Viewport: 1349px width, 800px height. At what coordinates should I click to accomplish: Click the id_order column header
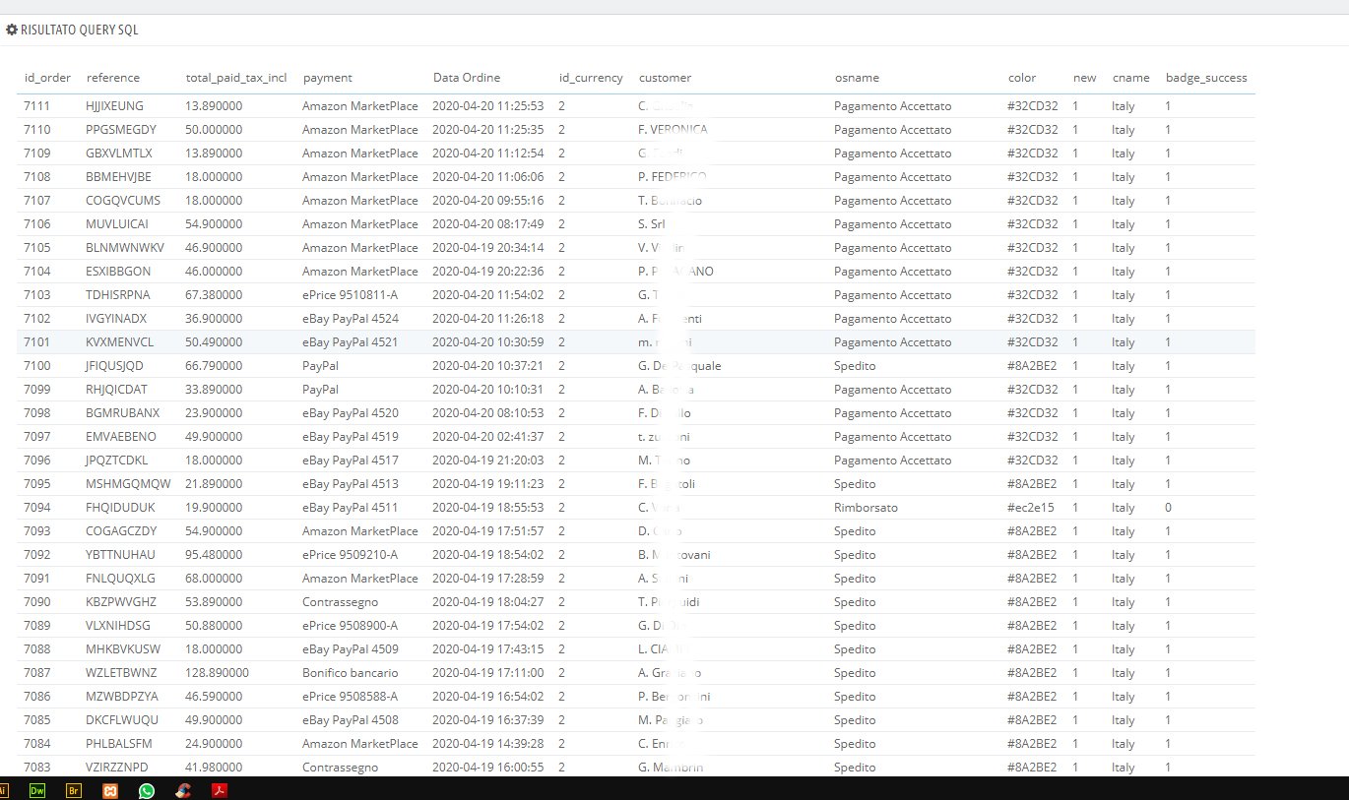47,78
